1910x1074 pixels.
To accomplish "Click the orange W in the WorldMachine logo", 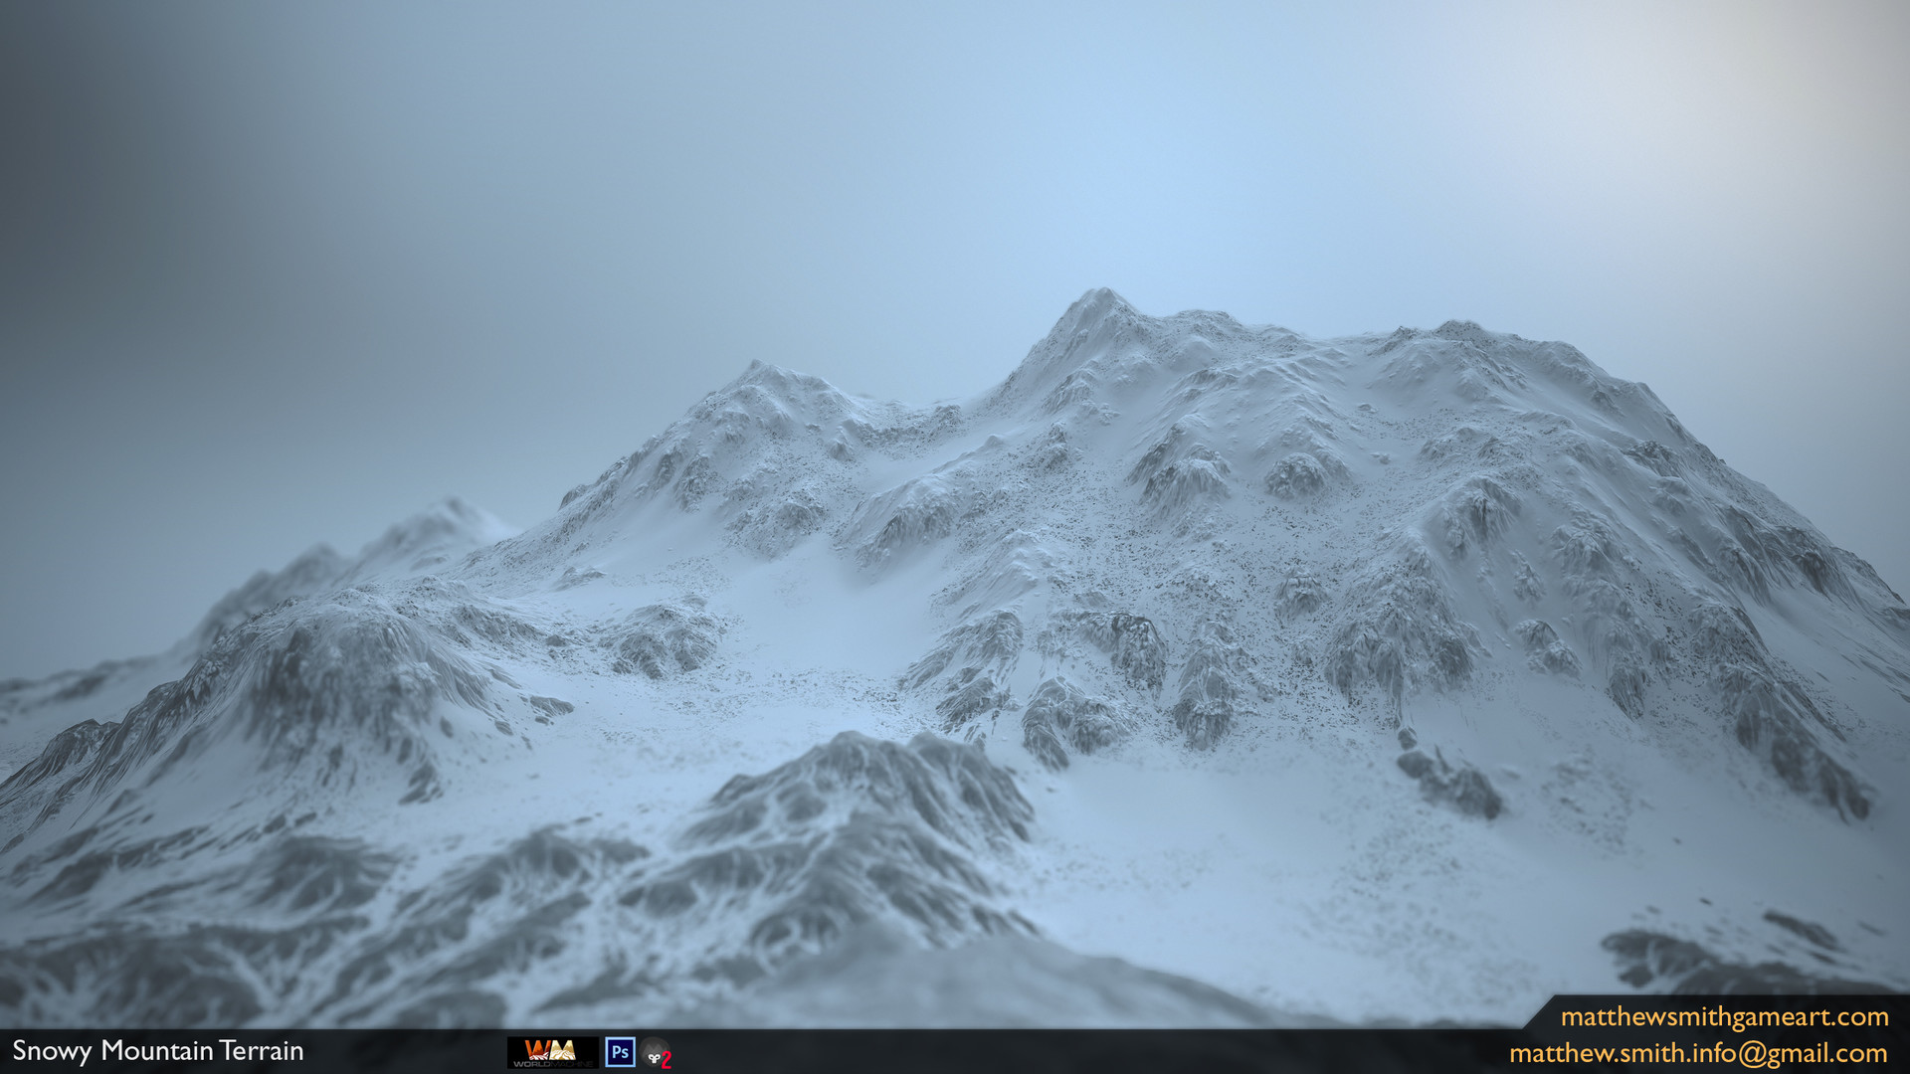I will coord(536,1049).
